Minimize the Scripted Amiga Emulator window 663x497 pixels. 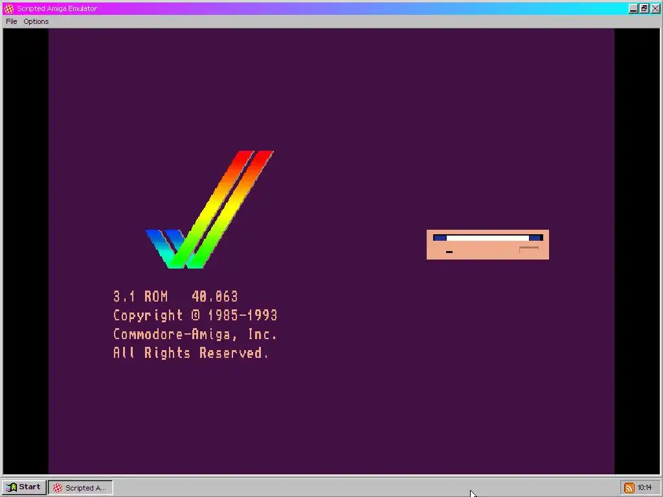633,8
